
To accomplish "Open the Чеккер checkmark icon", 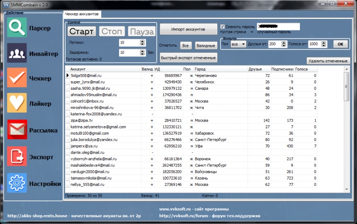I will click(17, 77).
